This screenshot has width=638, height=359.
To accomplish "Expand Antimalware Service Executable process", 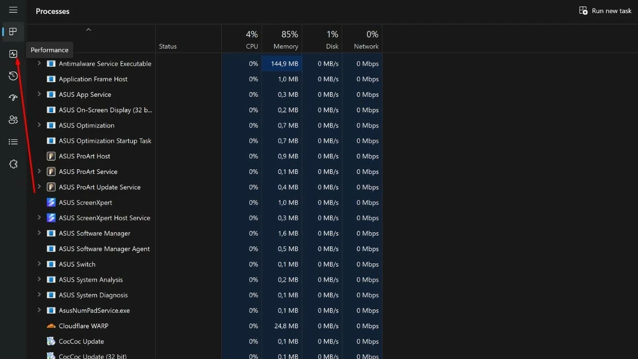I will pyautogui.click(x=39, y=63).
